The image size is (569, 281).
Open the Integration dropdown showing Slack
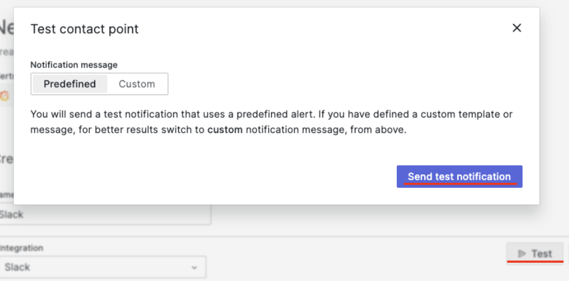tap(101, 267)
